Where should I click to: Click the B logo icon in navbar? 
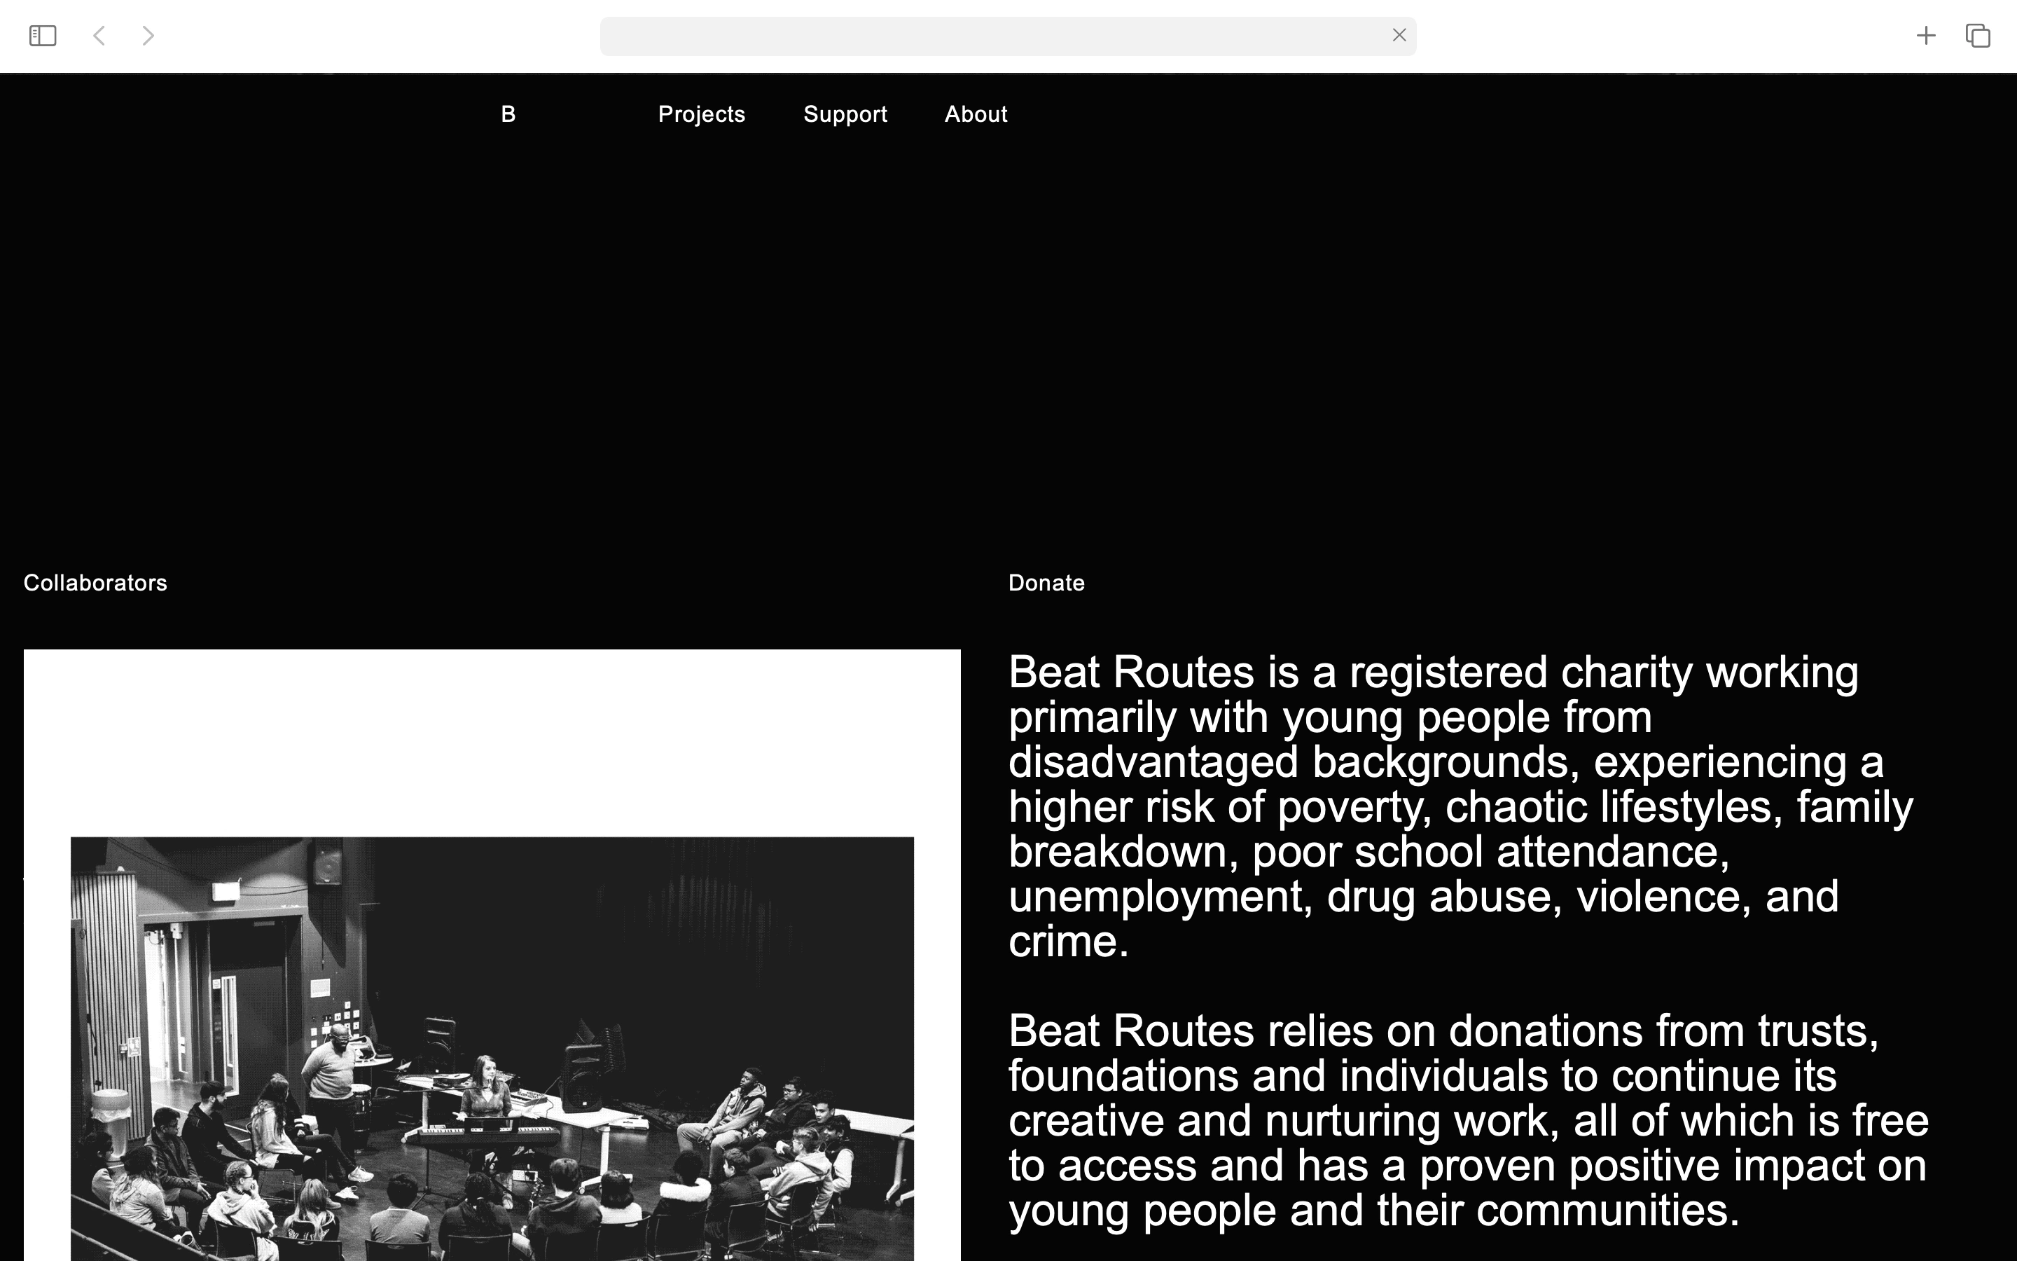pyautogui.click(x=508, y=113)
